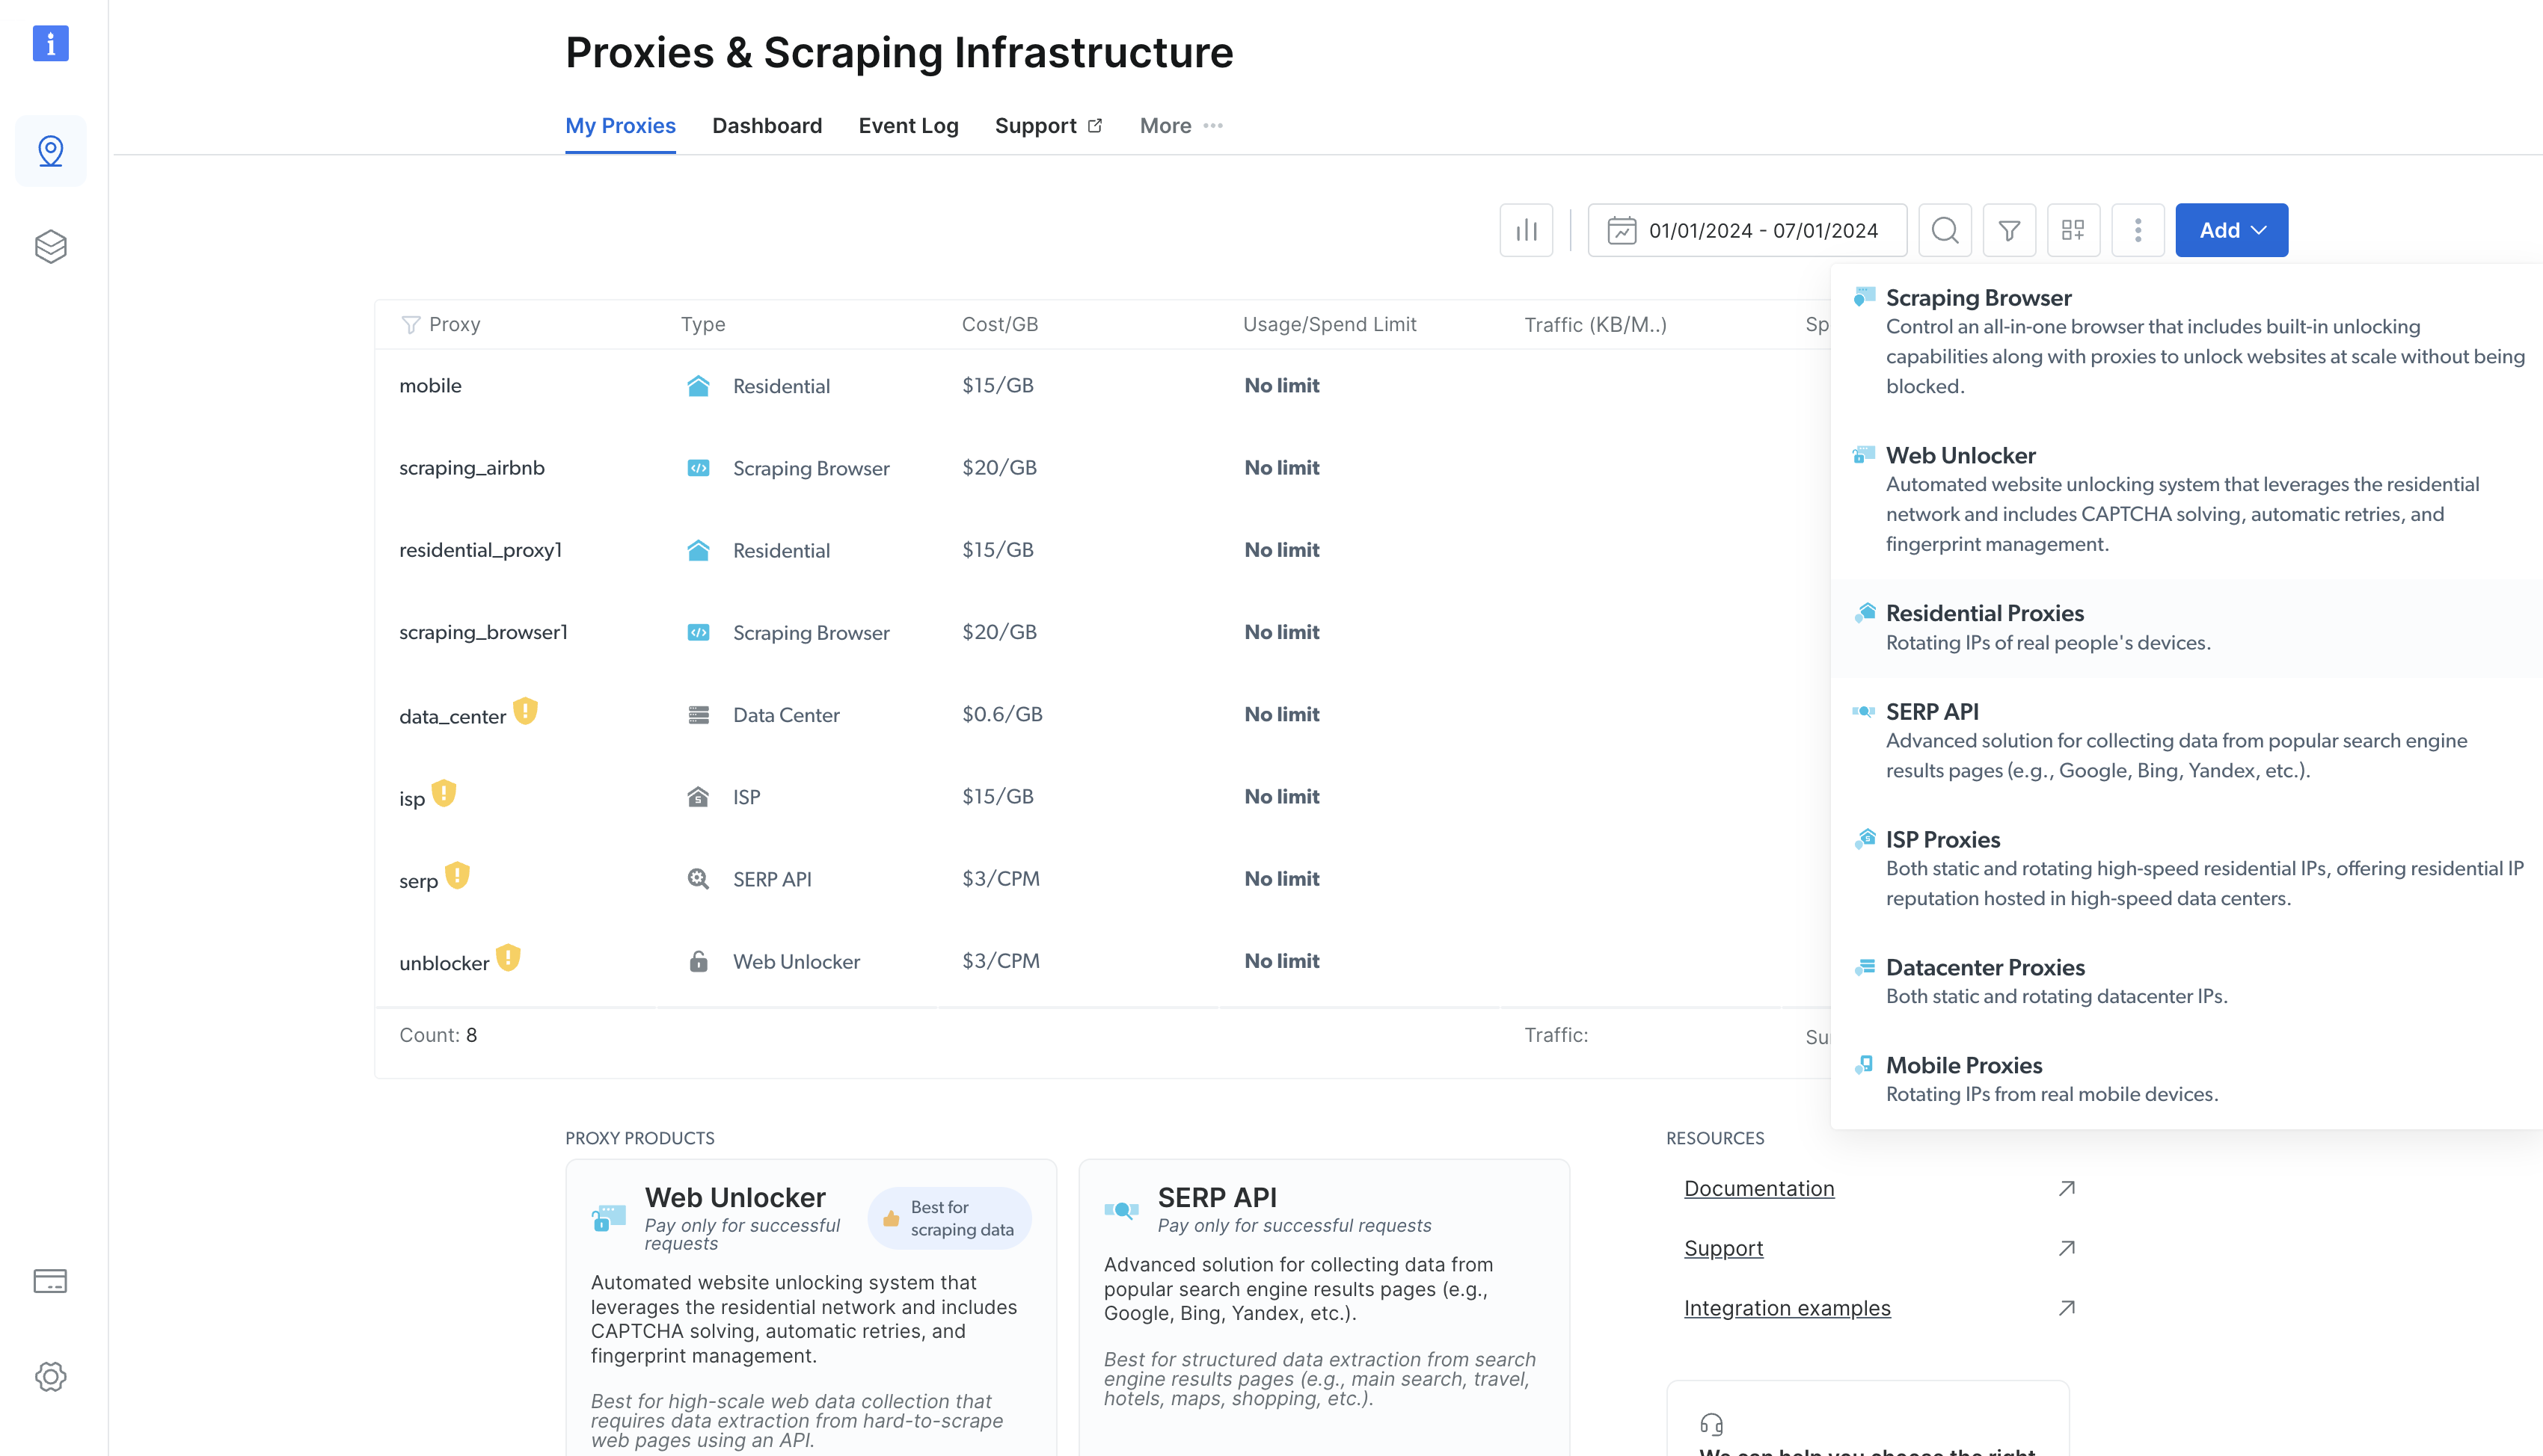Expand the Add dropdown button
This screenshot has height=1456, width=2543.
pos(2231,230)
